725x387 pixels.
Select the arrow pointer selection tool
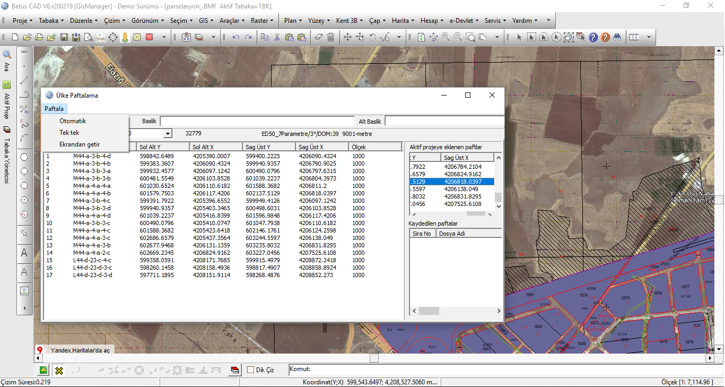(519, 37)
